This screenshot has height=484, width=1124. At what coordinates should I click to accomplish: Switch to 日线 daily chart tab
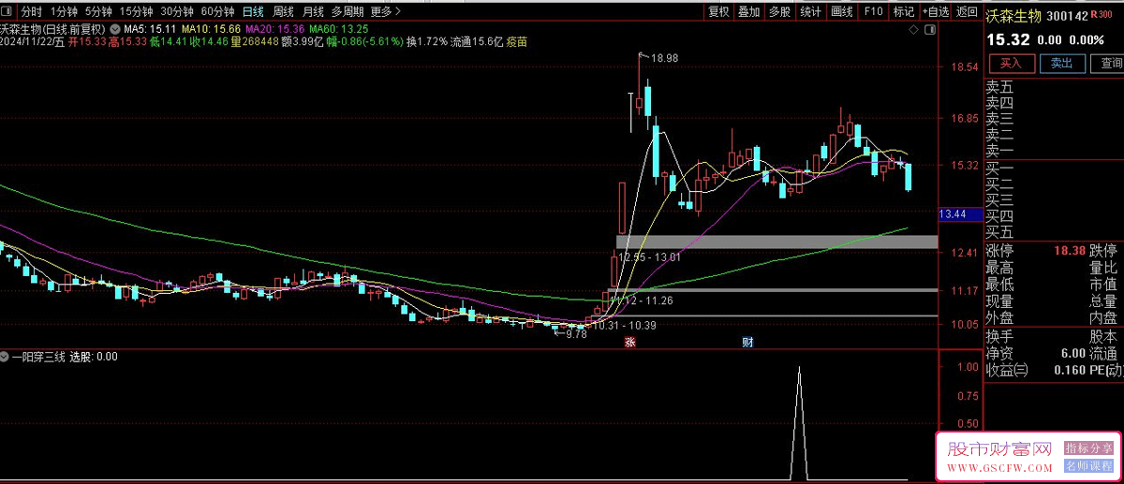[x=253, y=11]
